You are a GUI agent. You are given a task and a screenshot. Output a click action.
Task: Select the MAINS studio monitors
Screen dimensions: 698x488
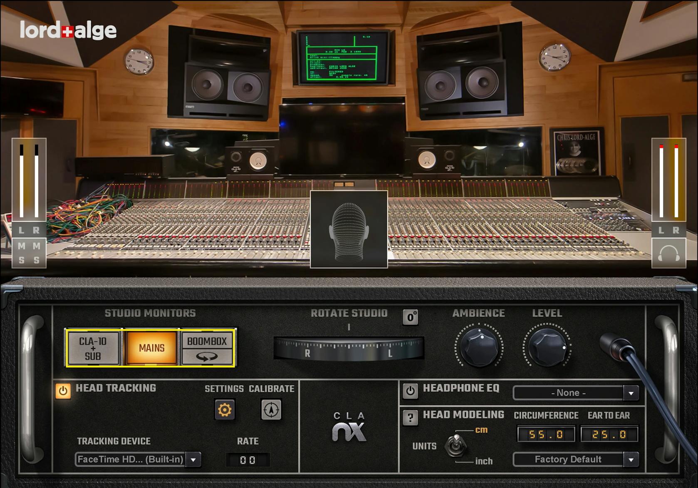151,348
